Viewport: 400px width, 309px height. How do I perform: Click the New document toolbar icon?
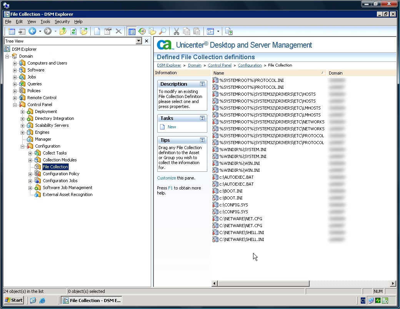click(97, 32)
